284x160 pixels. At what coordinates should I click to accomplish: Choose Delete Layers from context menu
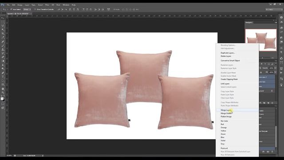pos(237,56)
